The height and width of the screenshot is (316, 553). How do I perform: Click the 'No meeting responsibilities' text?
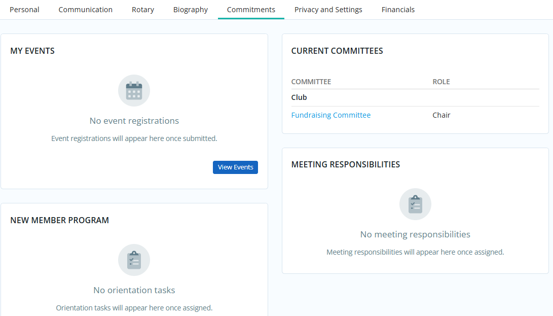click(x=415, y=234)
